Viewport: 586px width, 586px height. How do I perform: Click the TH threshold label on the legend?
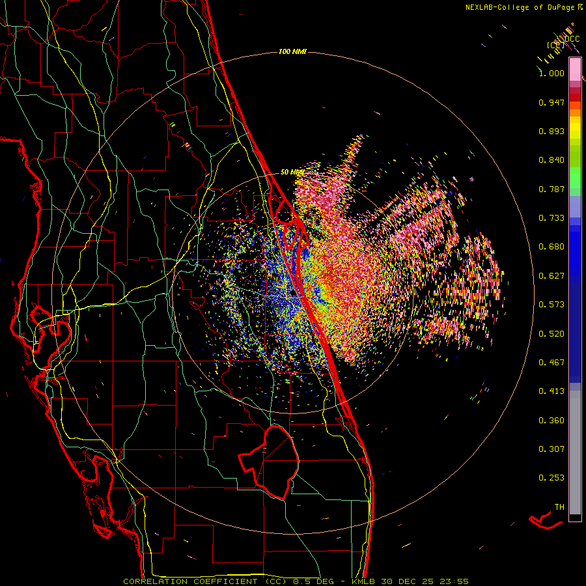coord(559,507)
